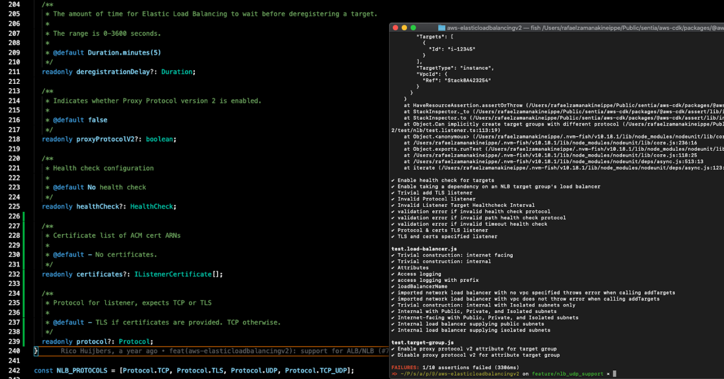Click line number 225 in the gutter
This screenshot has height=379, width=724.
click(x=14, y=206)
